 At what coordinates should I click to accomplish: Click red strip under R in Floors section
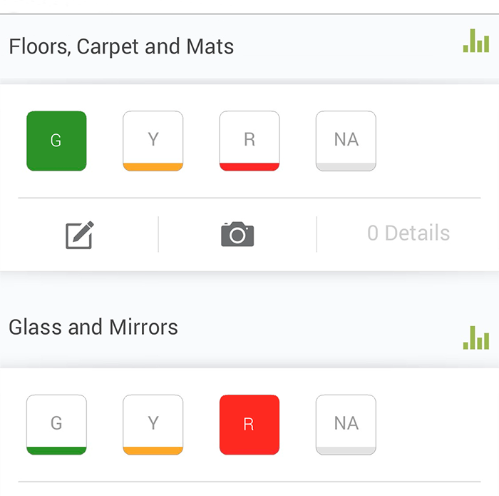[x=249, y=167]
